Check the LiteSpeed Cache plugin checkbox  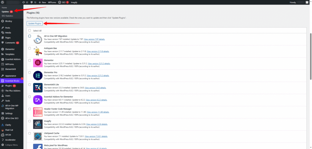(x=30, y=133)
